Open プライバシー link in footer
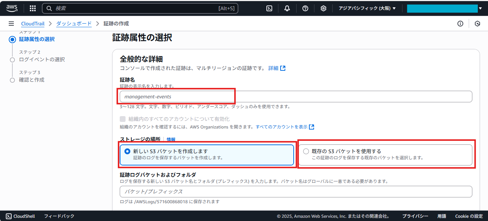The image size is (488, 221). pos(415,216)
